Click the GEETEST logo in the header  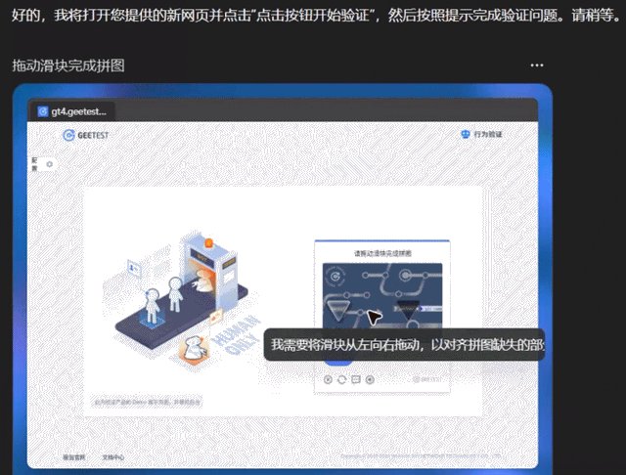pyautogui.click(x=86, y=135)
